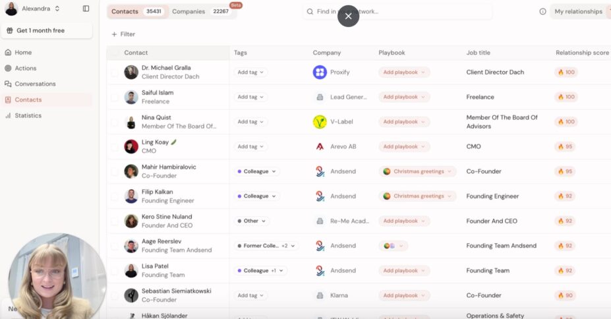Image resolution: width=611 pixels, height=319 pixels.
Task: Click the Arevo AB company logo icon
Action: coord(320,146)
